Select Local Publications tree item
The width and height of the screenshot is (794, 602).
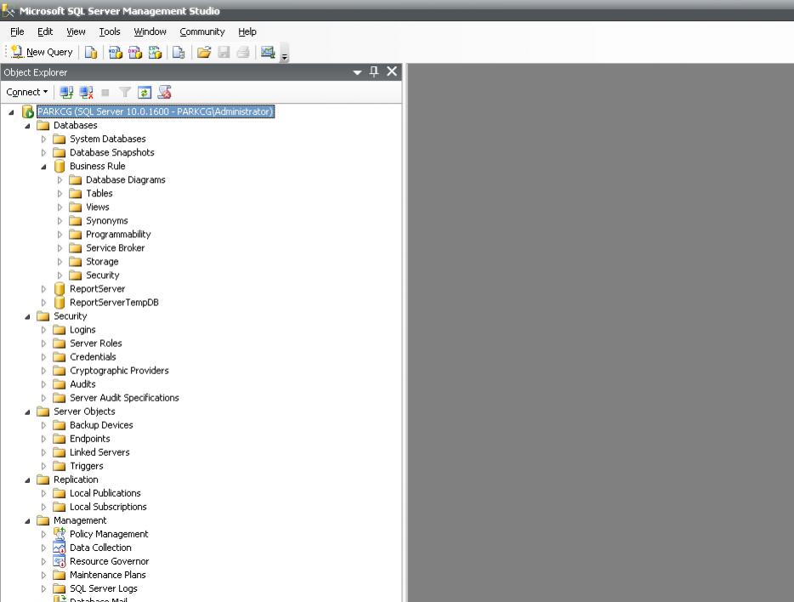pyautogui.click(x=105, y=493)
